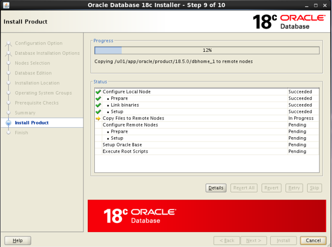The image size is (332, 247).
Task: Click the Oracle 18c logo in the header
Action: click(289, 22)
